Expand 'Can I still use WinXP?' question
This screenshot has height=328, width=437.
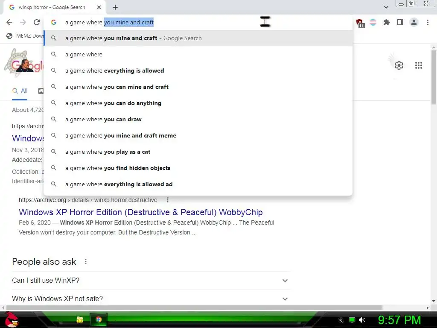[151, 280]
